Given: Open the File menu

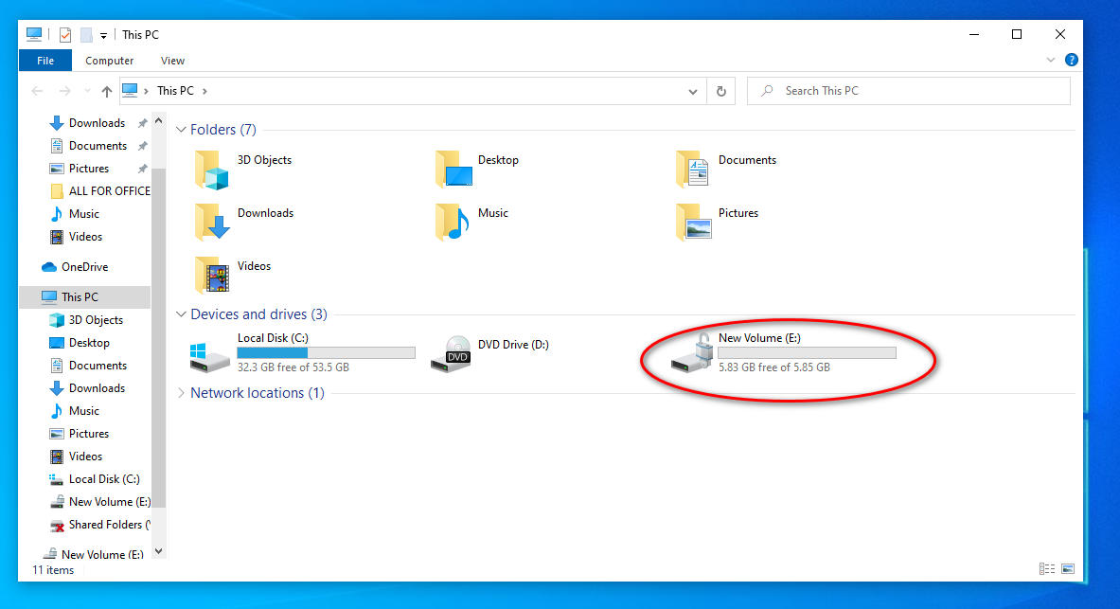Looking at the screenshot, I should pos(45,61).
